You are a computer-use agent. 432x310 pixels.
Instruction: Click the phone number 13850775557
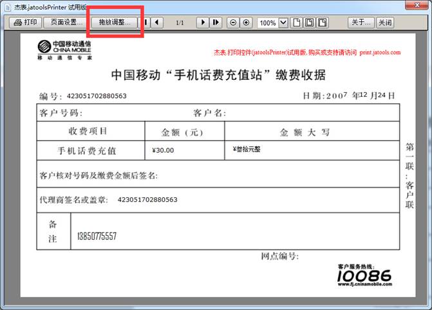(x=97, y=236)
